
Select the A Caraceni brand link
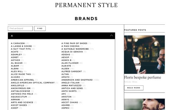click(18, 43)
